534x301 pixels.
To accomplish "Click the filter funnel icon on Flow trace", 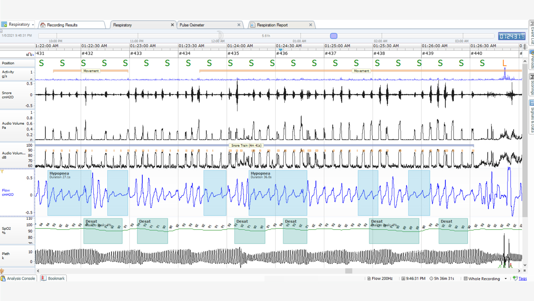I will (2, 171).
